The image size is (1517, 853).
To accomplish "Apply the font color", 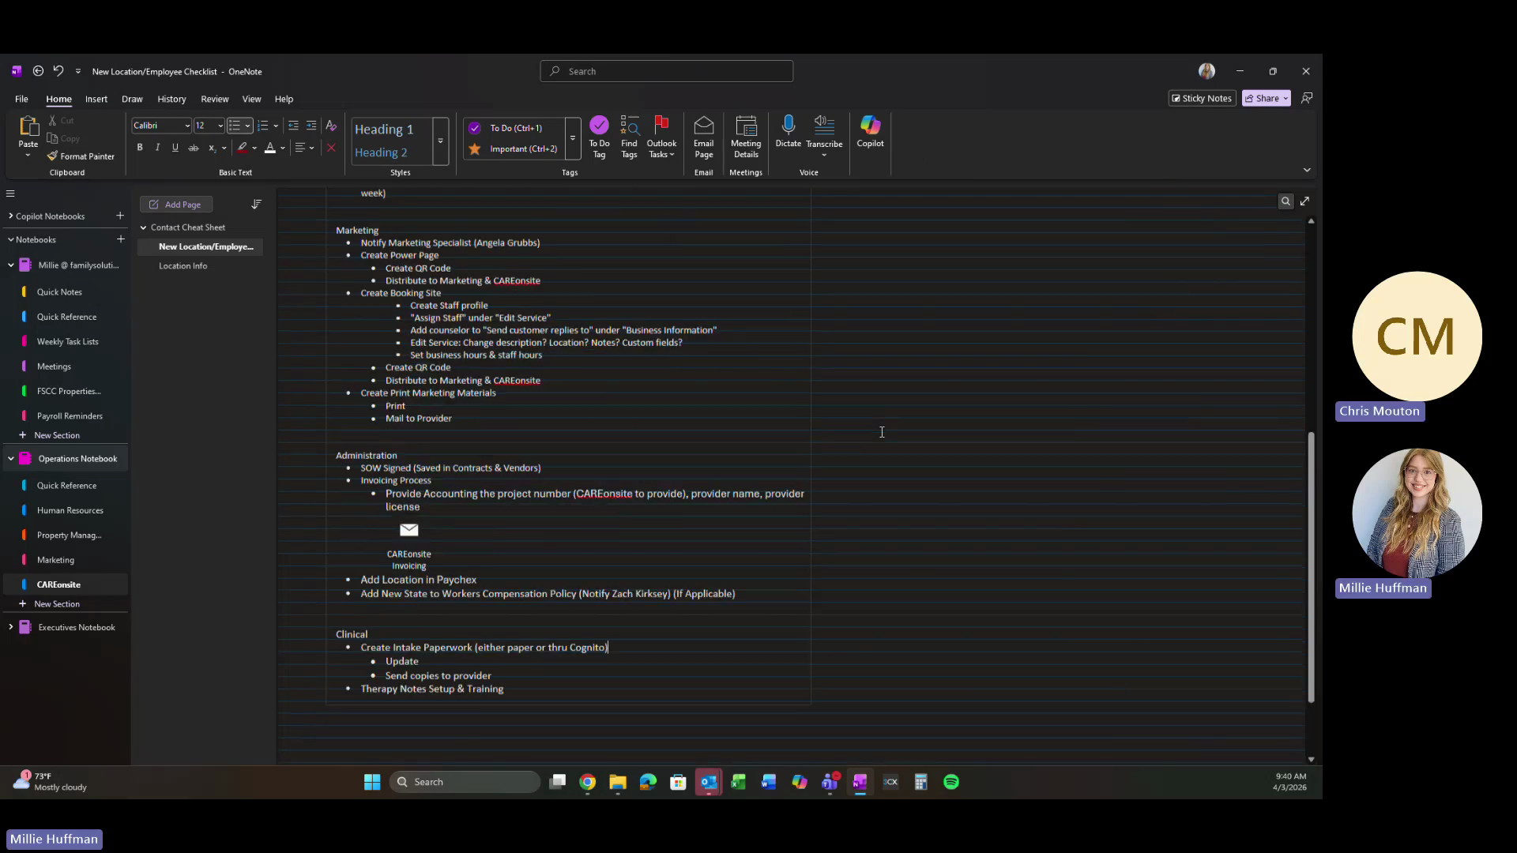I will pos(269,148).
